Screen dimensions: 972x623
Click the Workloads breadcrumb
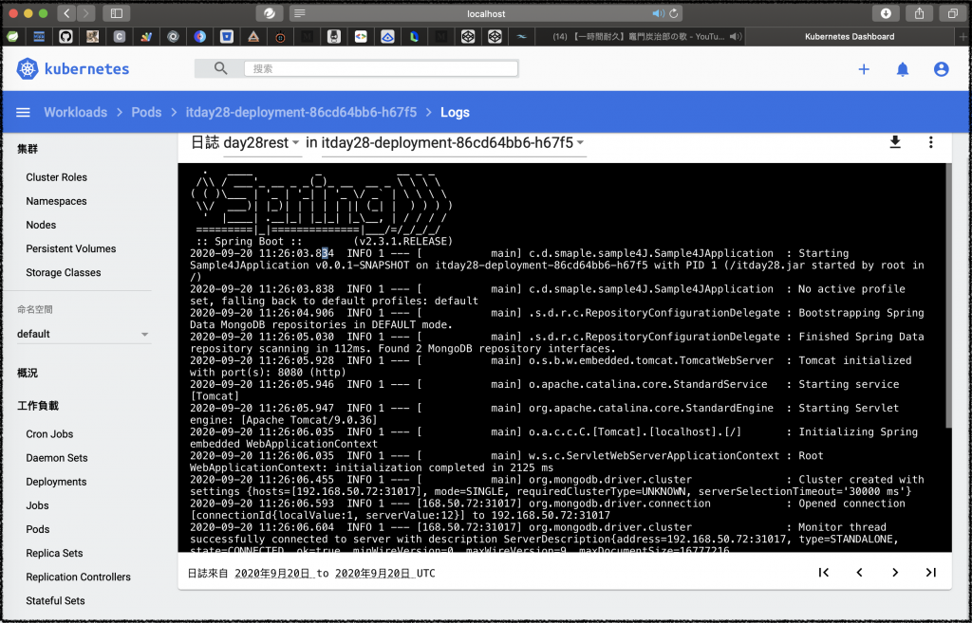[75, 112]
